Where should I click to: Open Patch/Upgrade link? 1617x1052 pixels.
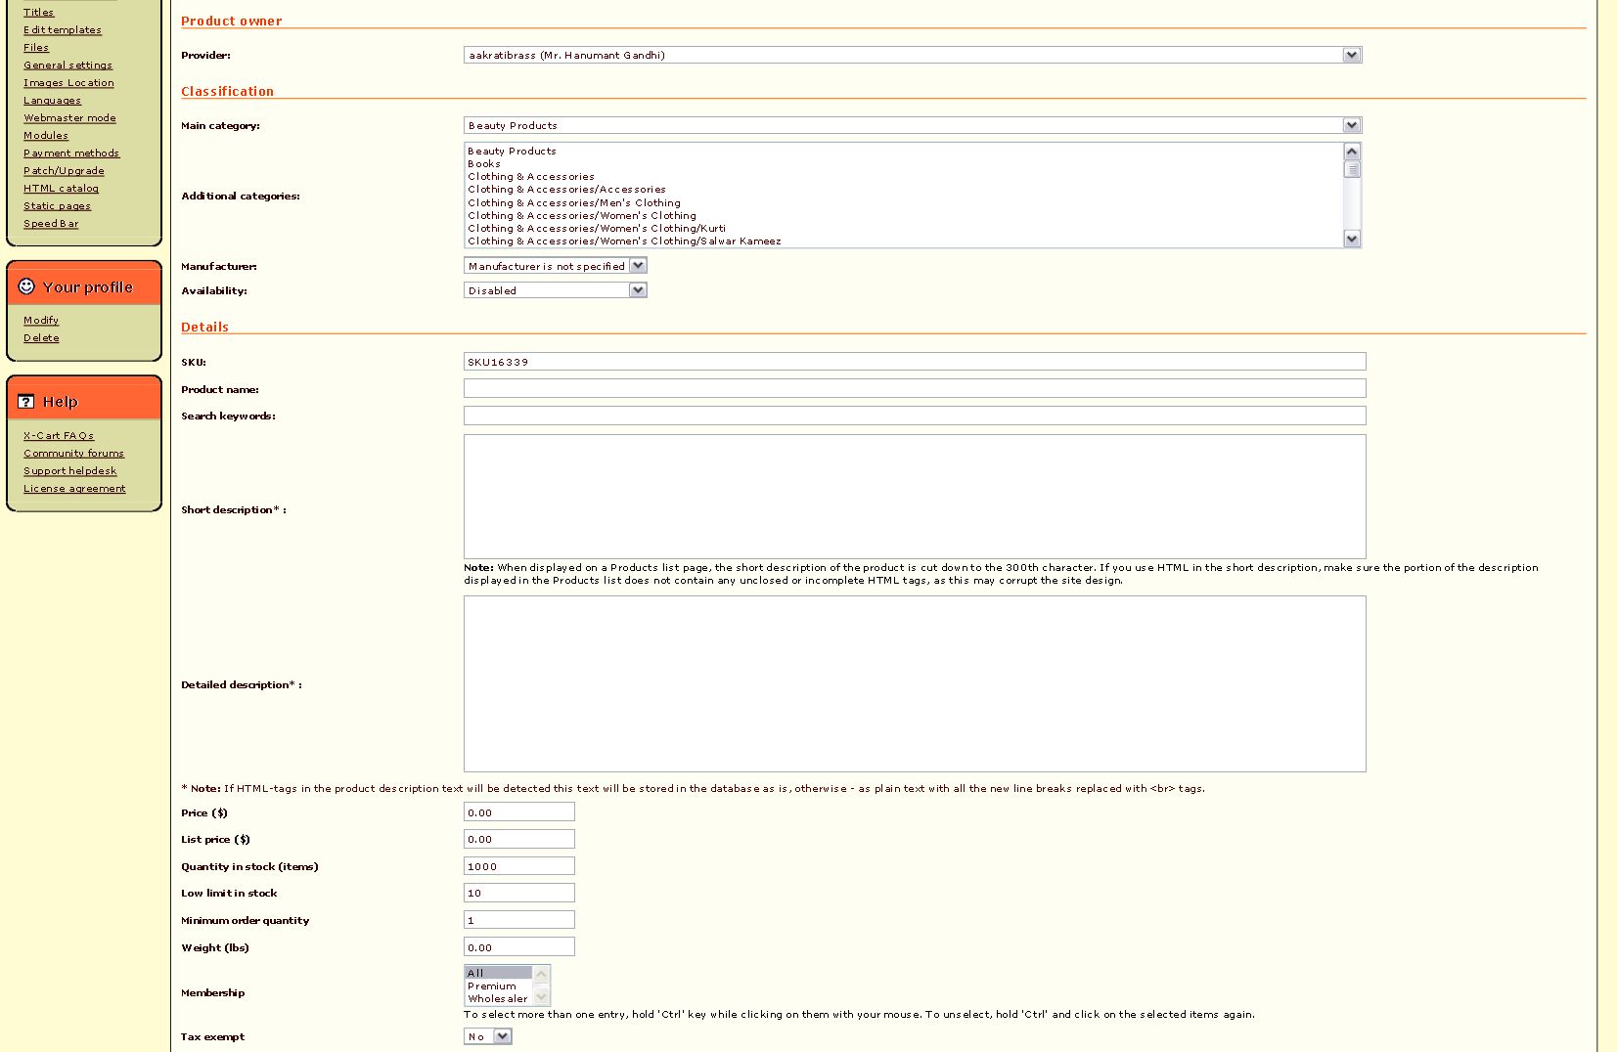click(64, 171)
